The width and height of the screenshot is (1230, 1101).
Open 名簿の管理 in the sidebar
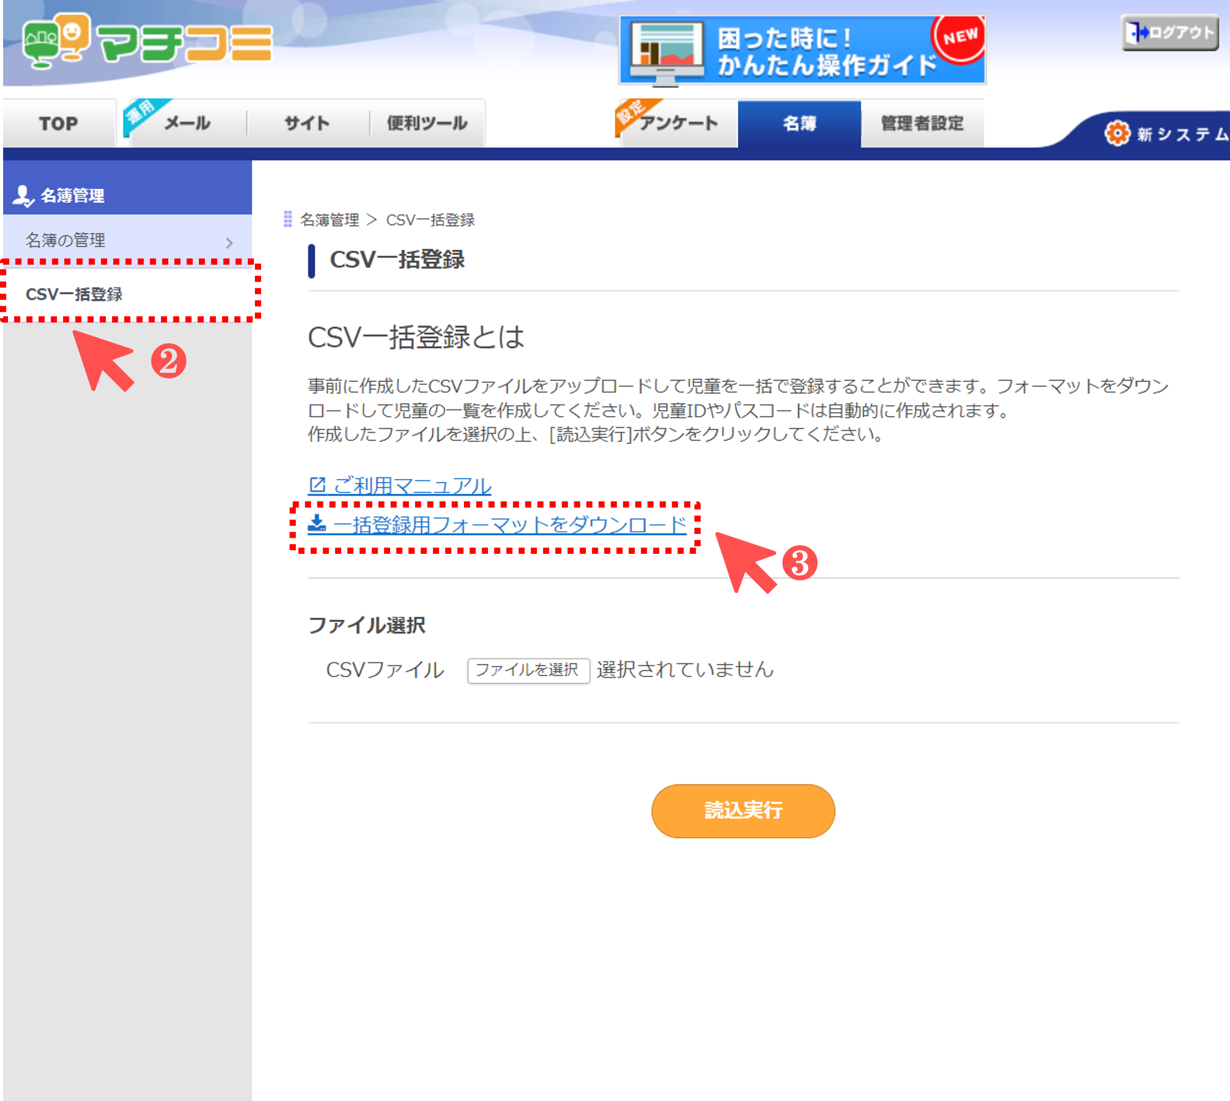[127, 240]
